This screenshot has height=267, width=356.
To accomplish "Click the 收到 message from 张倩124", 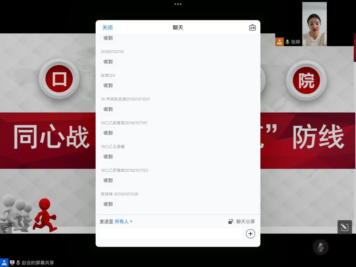I will 108,85.
